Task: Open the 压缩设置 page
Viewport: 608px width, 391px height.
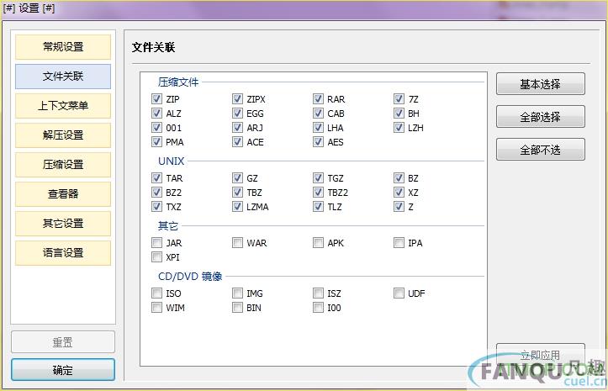Action: pos(63,165)
